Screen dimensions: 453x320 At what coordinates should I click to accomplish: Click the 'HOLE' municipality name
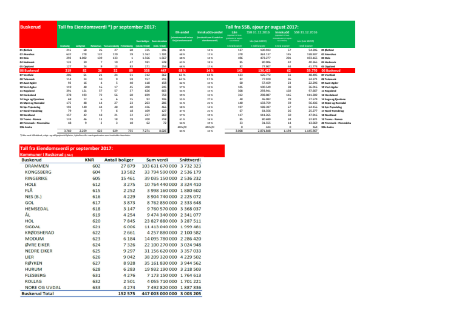[30, 185]
